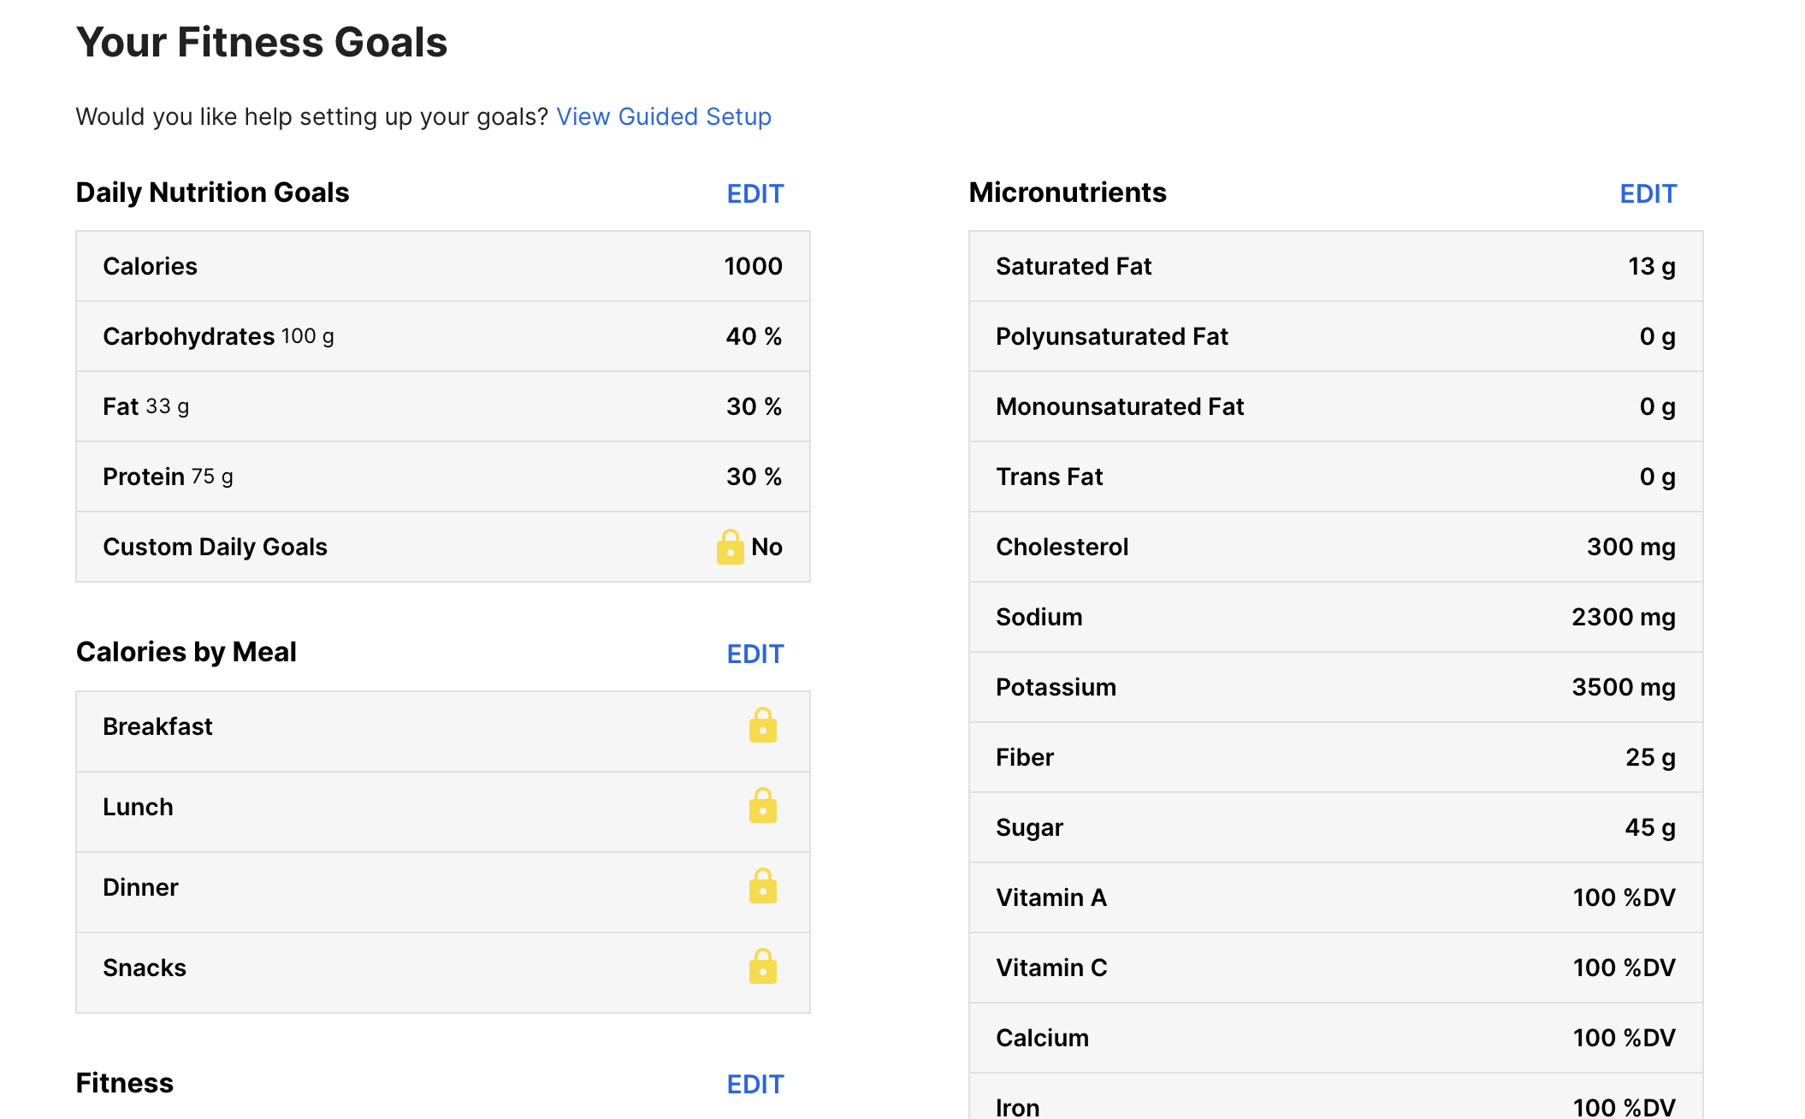The image size is (1805, 1119).
Task: Select the Saturated Fat row
Action: [x=1335, y=266]
